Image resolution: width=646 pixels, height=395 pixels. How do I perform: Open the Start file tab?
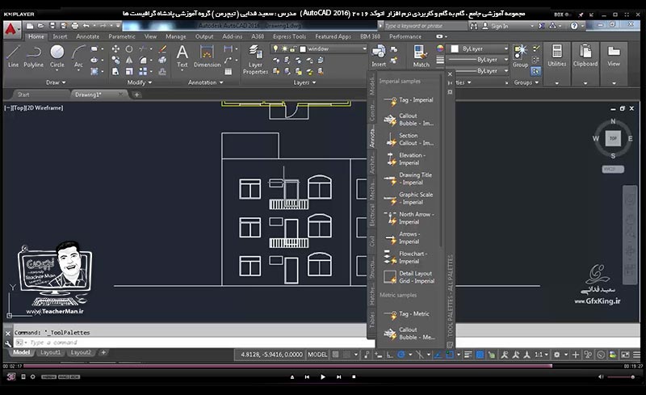click(23, 95)
